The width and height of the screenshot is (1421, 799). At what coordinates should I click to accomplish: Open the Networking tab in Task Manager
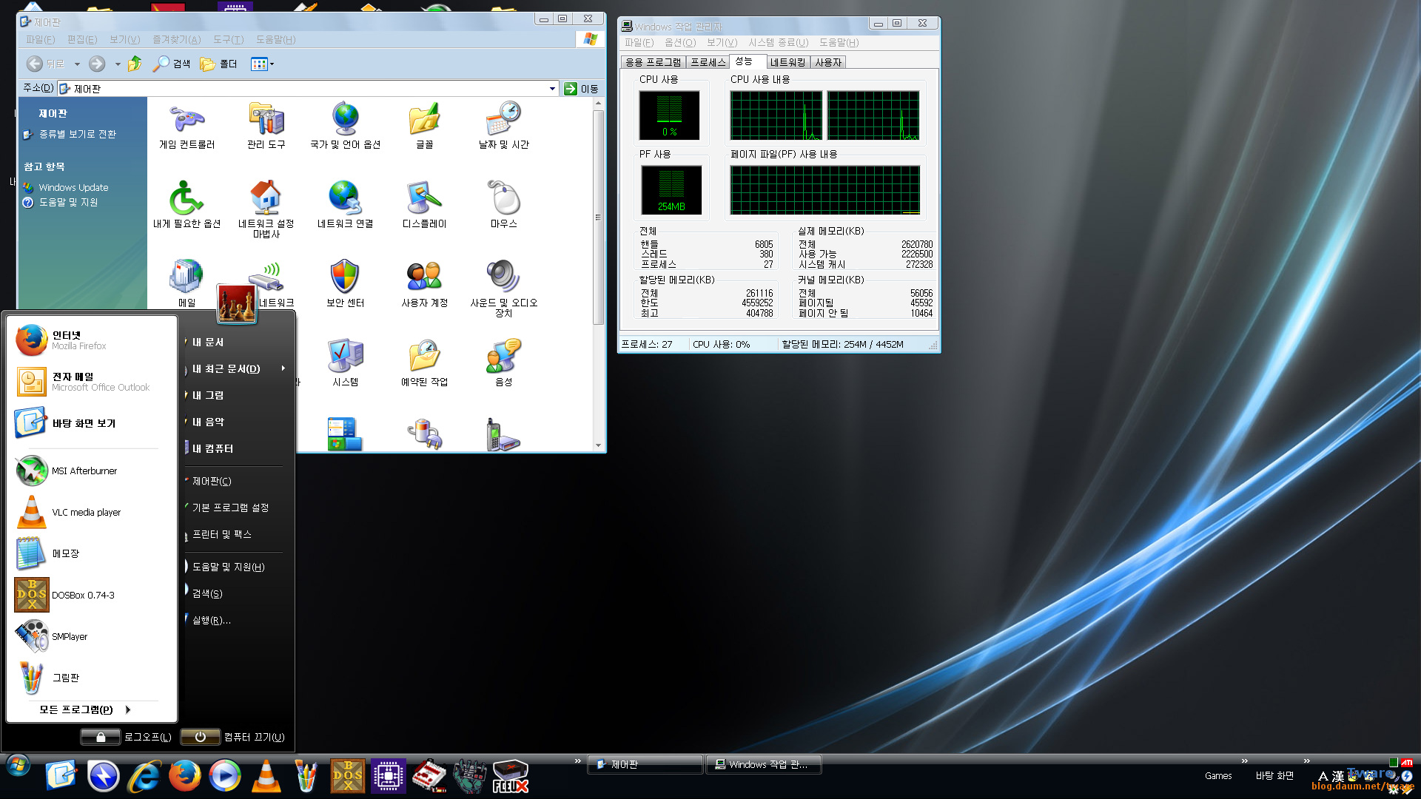[x=787, y=62]
